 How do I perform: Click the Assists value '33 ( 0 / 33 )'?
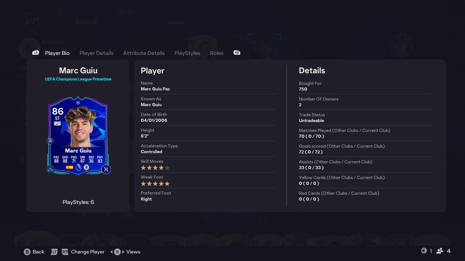(x=311, y=168)
